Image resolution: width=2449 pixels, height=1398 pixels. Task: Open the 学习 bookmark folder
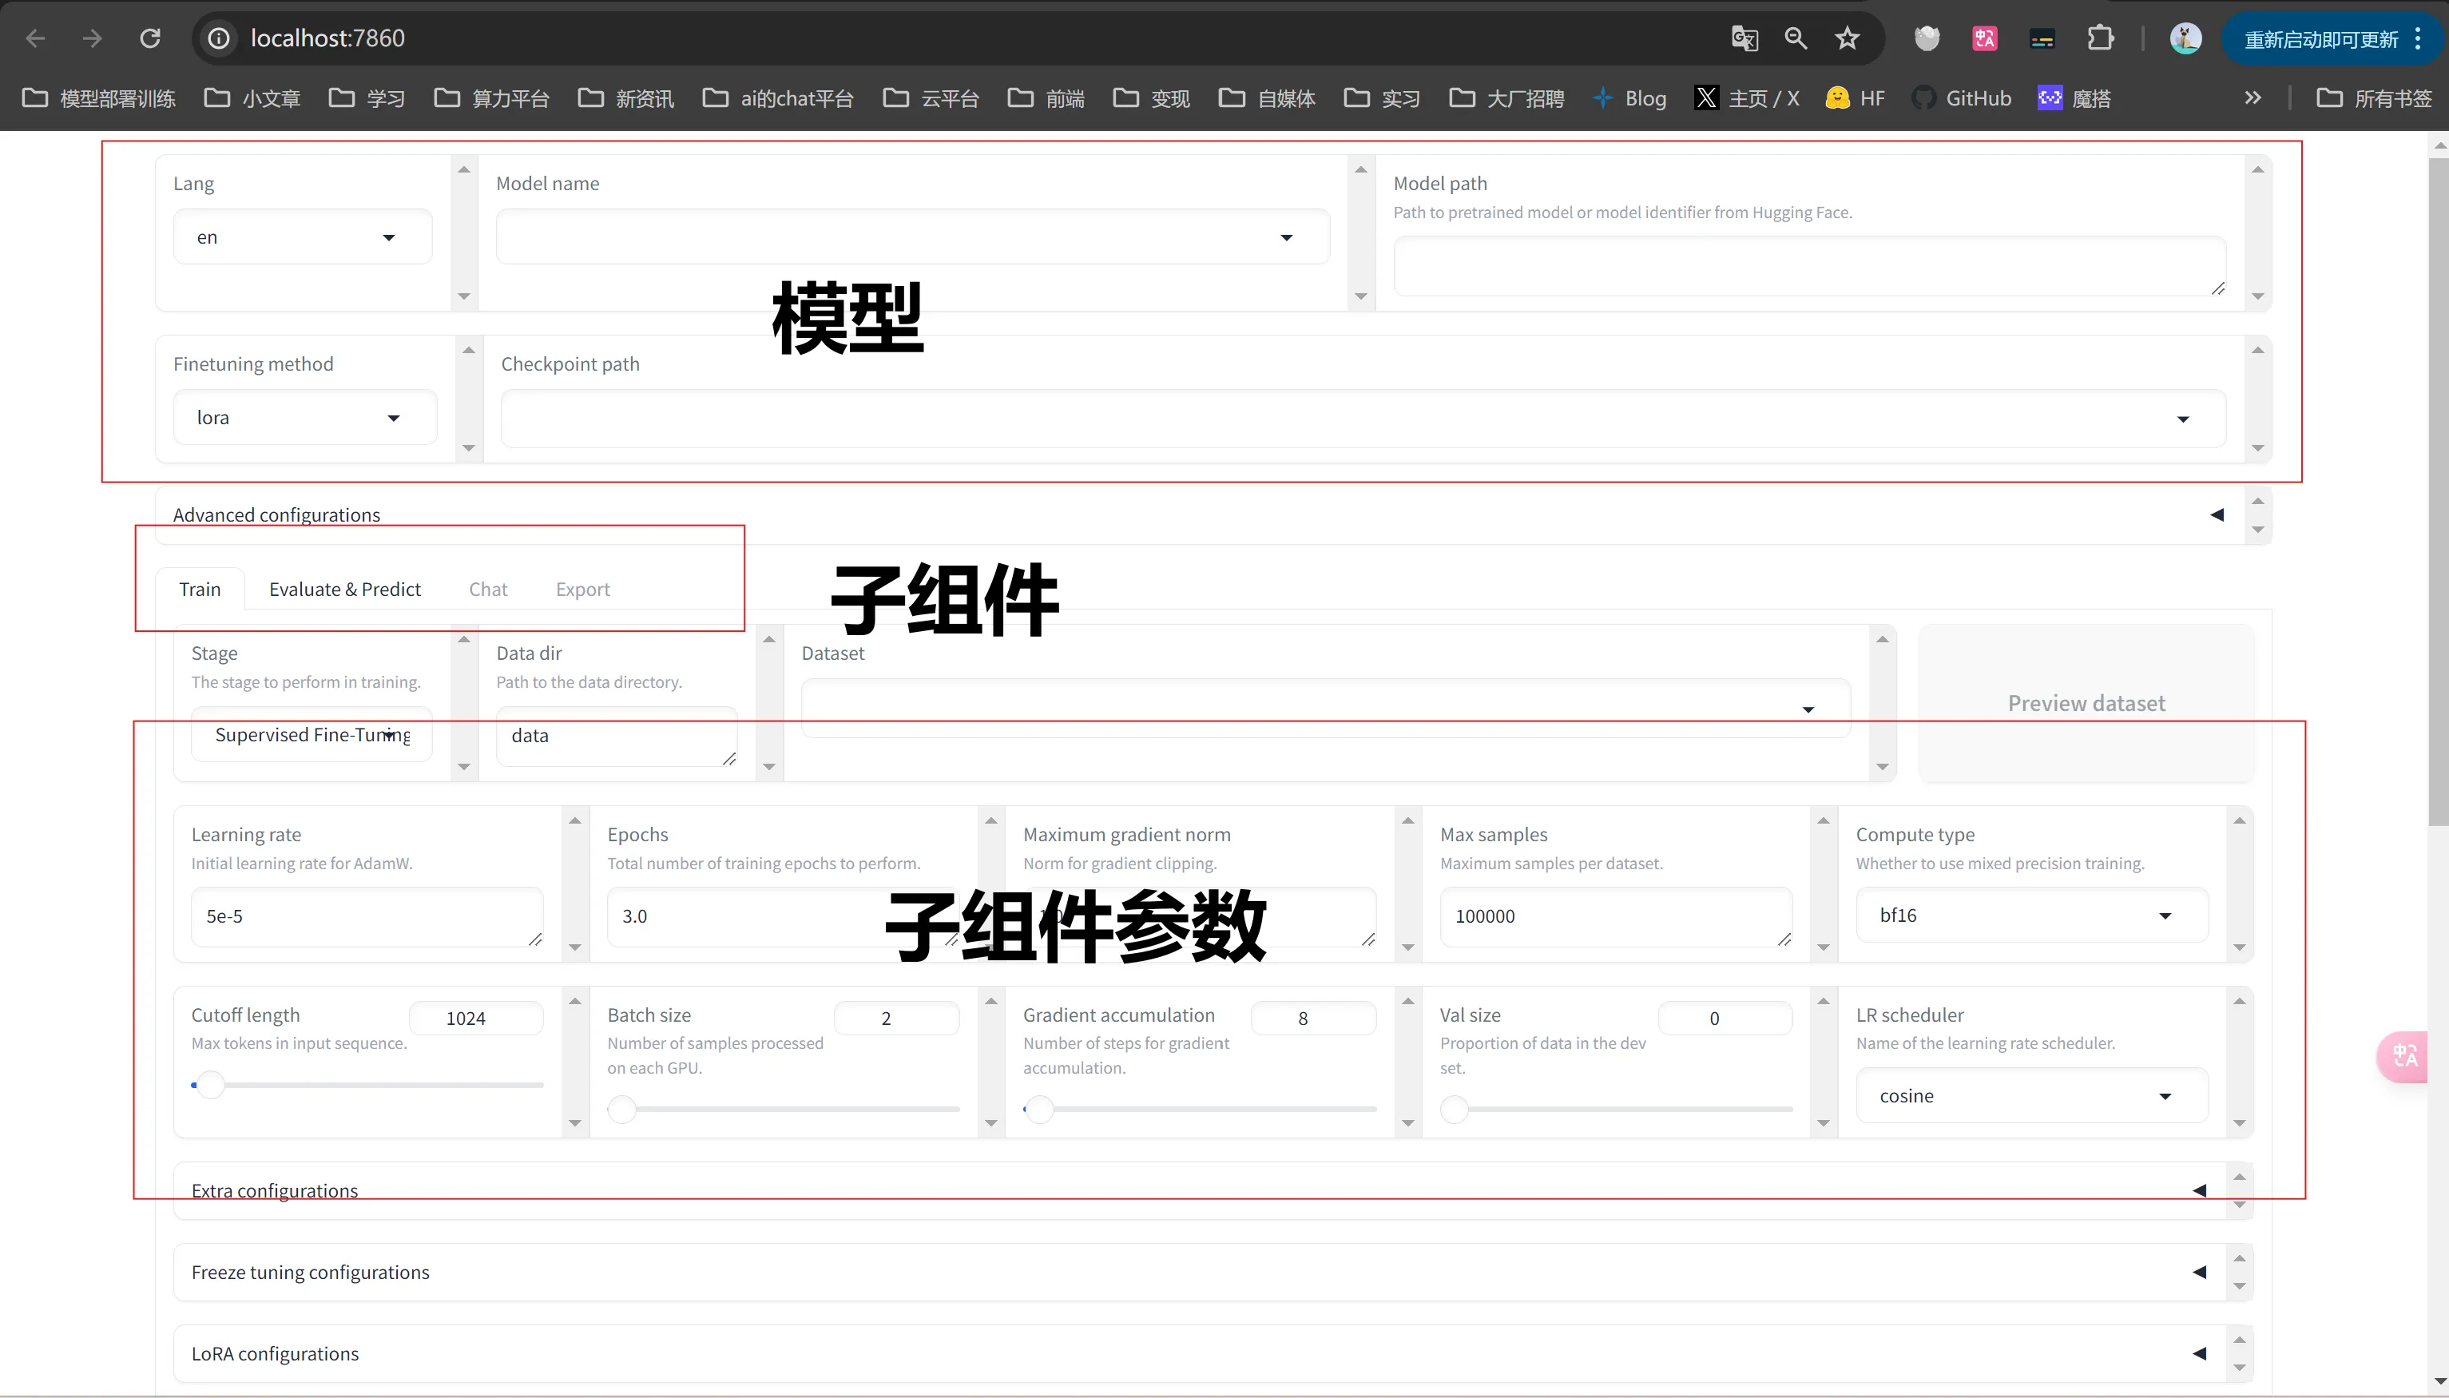[x=367, y=98]
